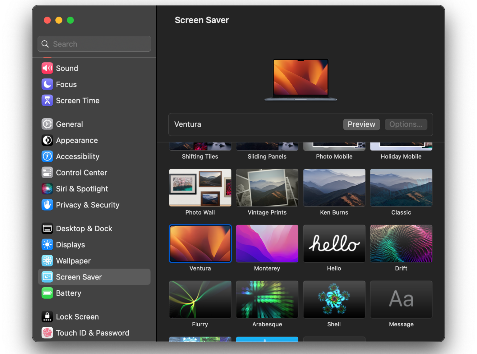Select the Screen Time hourglass icon
Screen dimensions: 477x354
point(47,101)
